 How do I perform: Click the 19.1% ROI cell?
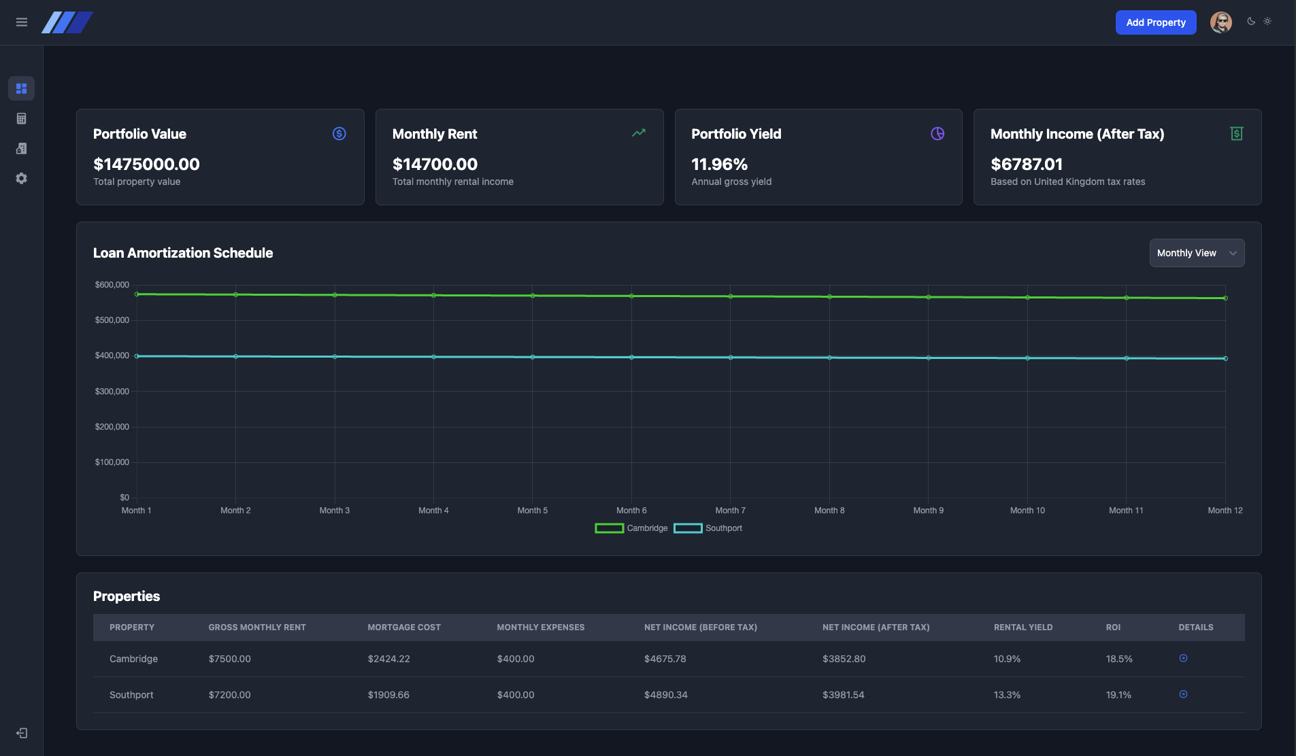pos(1118,695)
